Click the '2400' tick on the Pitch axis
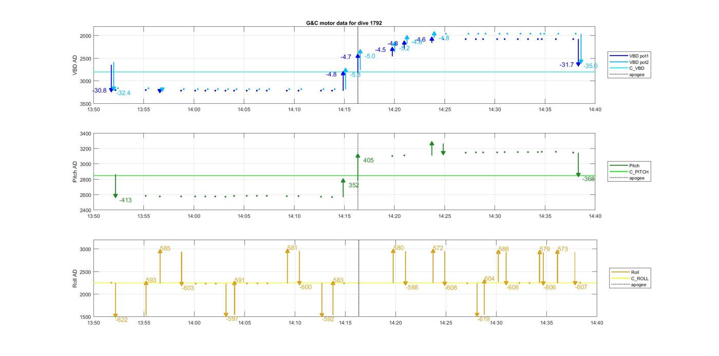 pyautogui.click(x=85, y=210)
